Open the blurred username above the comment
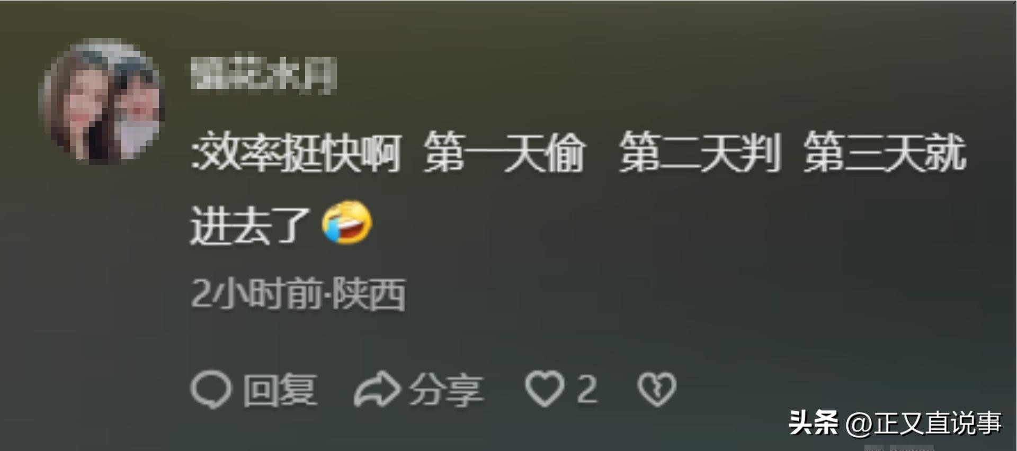 point(263,77)
